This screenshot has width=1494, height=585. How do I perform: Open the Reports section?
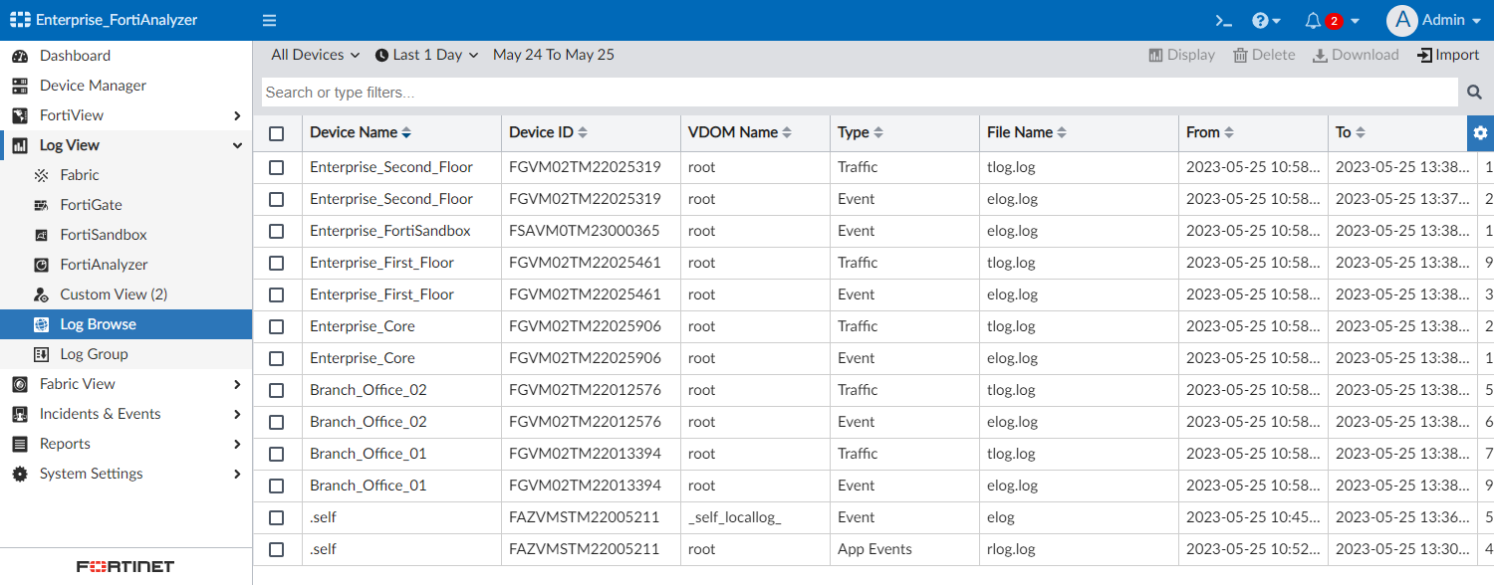click(x=64, y=443)
